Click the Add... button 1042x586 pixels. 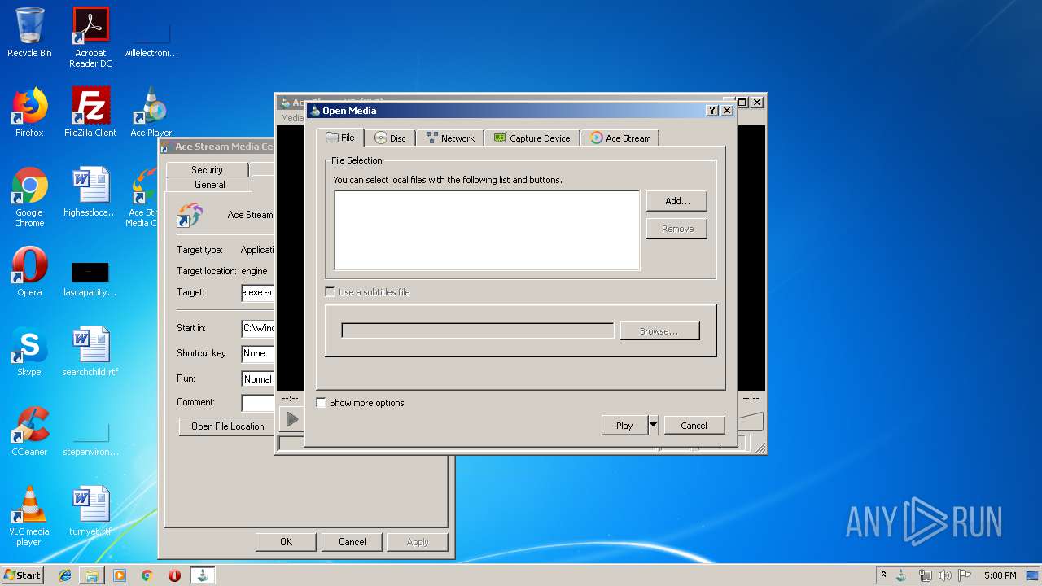(x=676, y=201)
